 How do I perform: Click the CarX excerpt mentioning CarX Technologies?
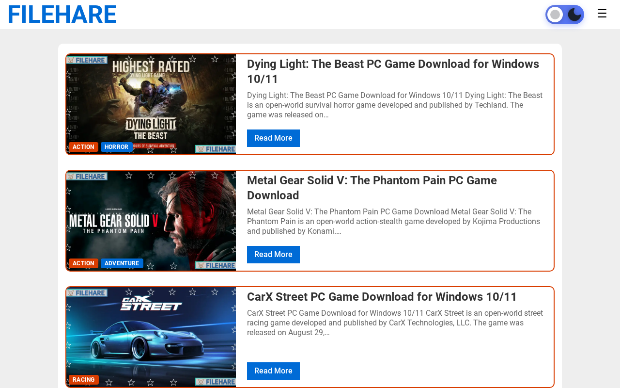tap(395, 323)
